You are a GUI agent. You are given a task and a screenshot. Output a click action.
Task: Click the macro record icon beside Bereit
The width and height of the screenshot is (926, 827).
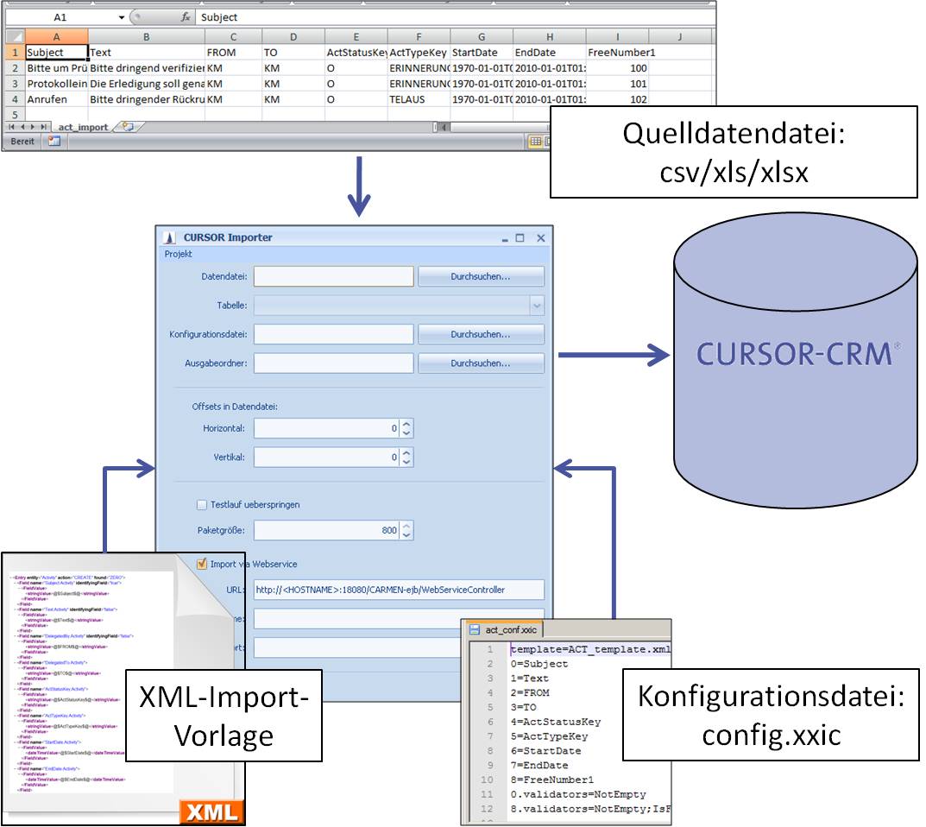click(x=54, y=142)
